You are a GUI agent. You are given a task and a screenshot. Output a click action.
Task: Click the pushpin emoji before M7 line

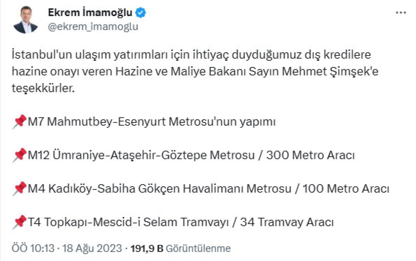click(x=19, y=122)
